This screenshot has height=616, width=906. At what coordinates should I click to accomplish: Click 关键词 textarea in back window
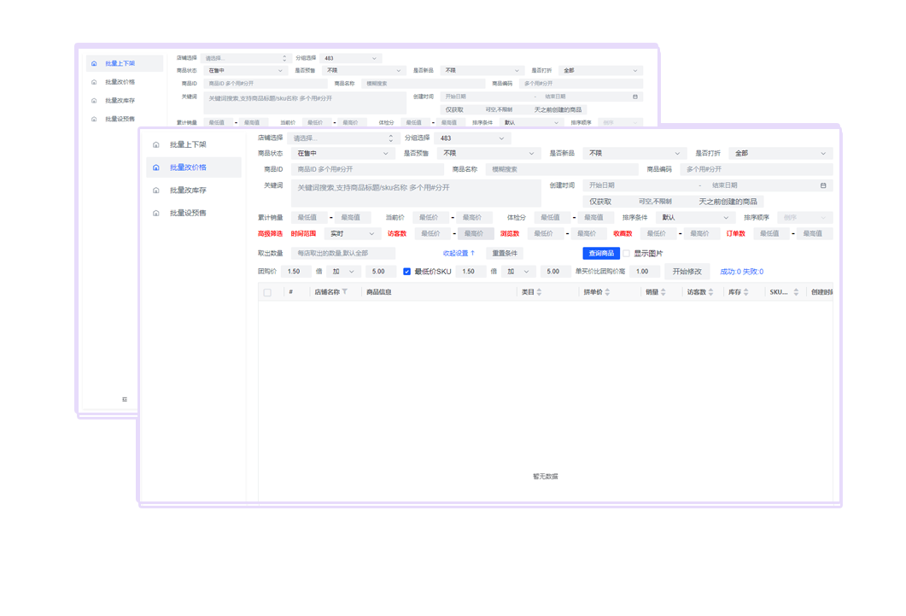pos(305,103)
